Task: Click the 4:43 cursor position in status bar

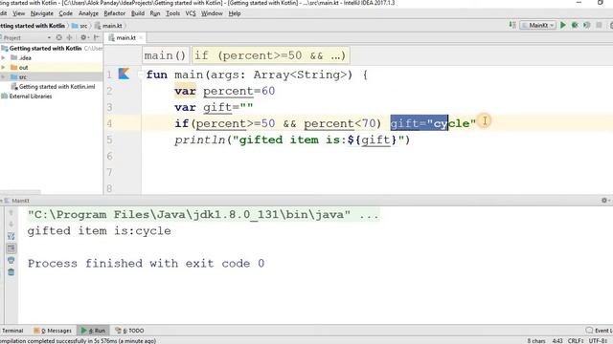Action: pyautogui.click(x=557, y=341)
